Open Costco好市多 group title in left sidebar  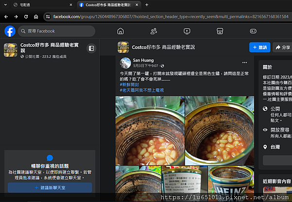(x=49, y=48)
